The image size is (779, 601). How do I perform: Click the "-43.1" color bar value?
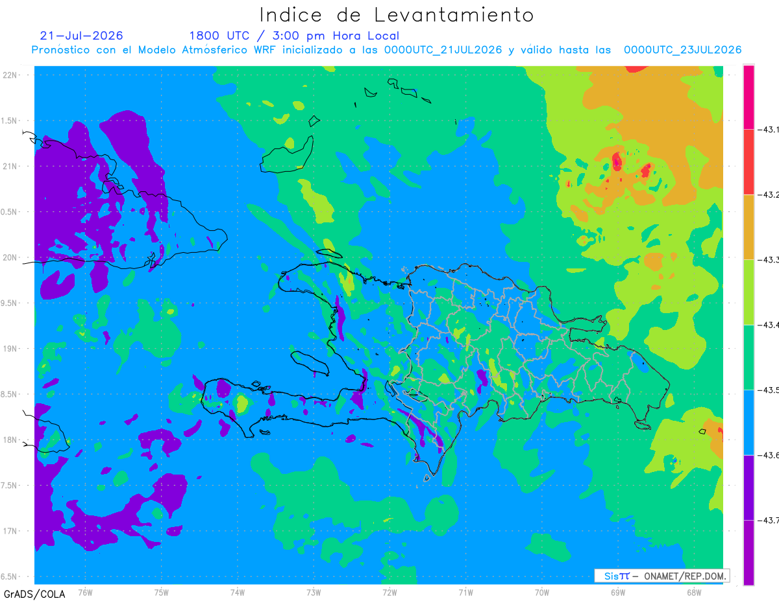[x=769, y=130]
